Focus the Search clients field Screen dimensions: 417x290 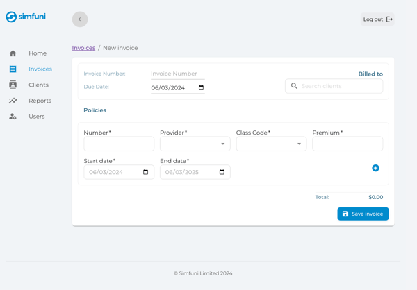340,86
